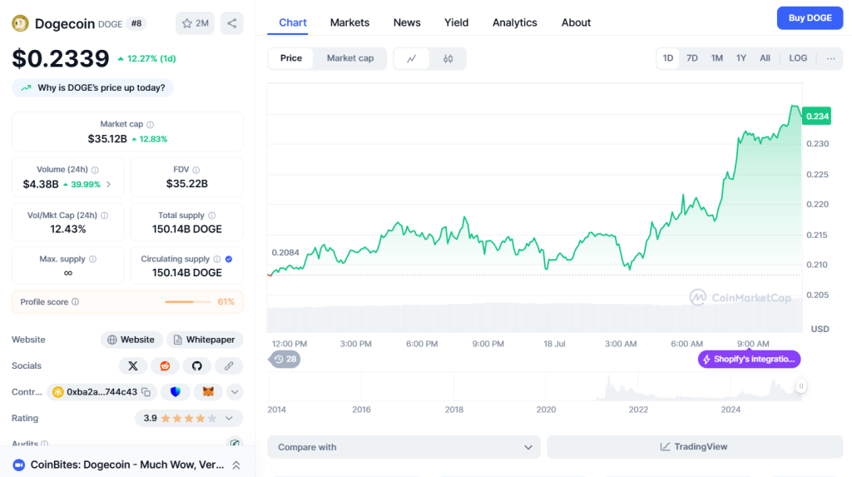The height and width of the screenshot is (477, 852).
Task: Click the $35.22B FDV value
Action: point(187,184)
